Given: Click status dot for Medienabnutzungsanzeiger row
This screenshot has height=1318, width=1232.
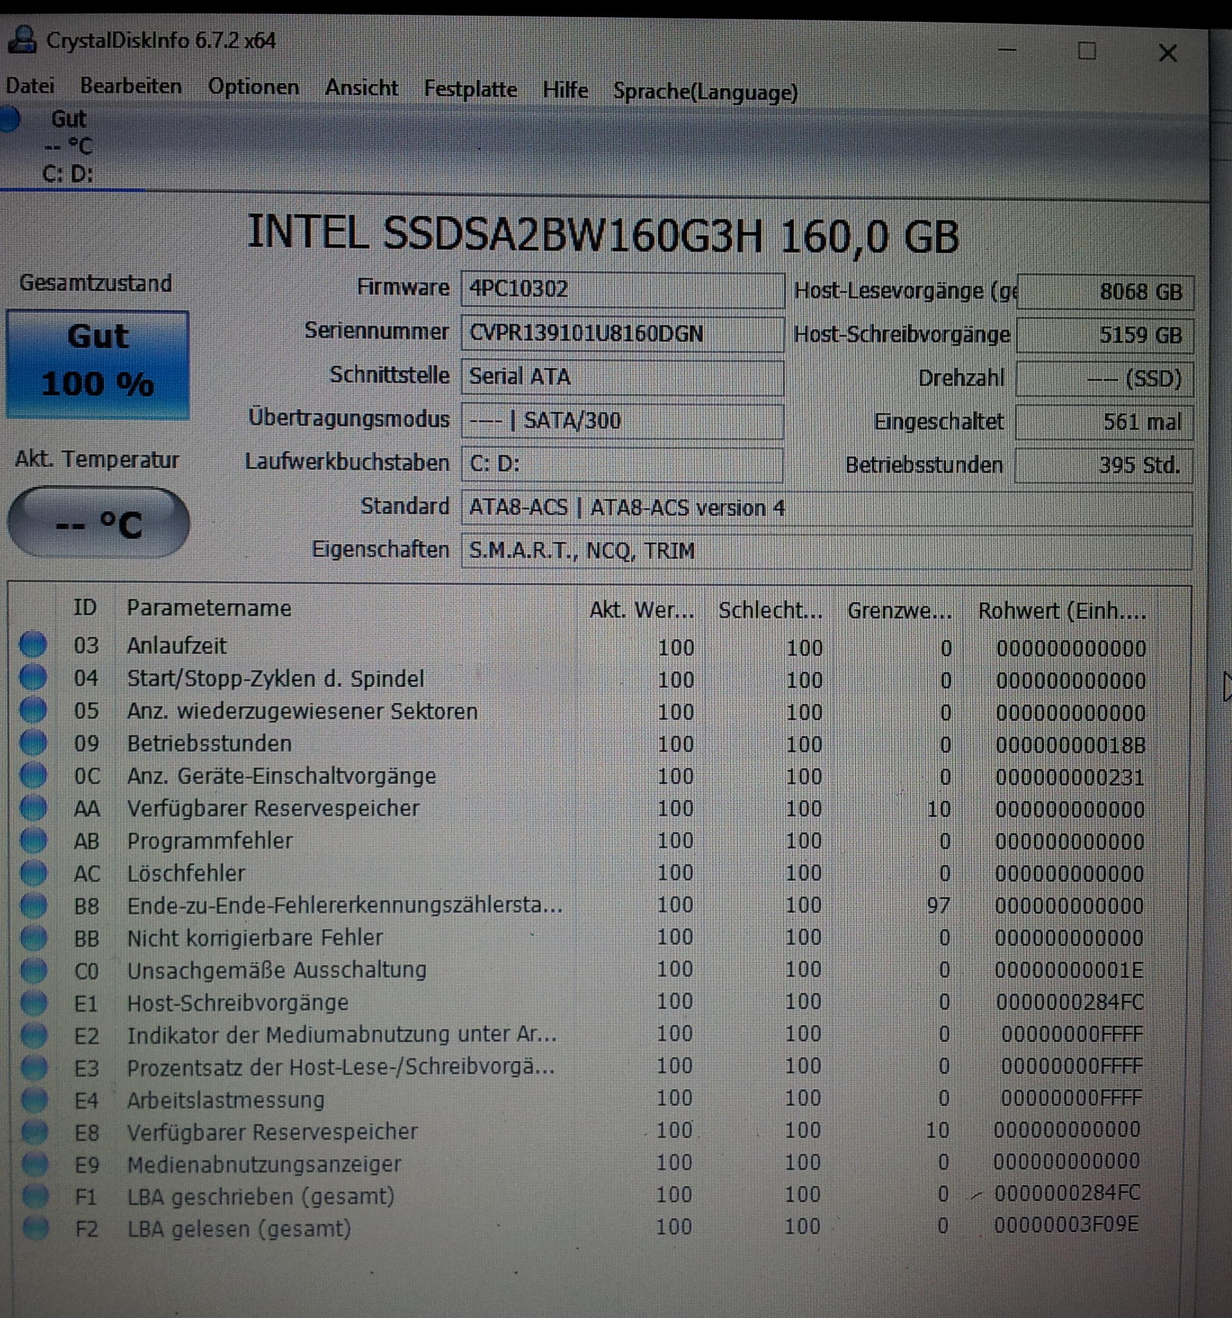Looking at the screenshot, I should point(35,1164).
